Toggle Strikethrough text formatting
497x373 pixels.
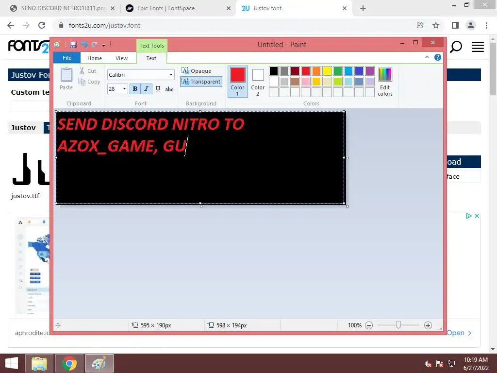(169, 89)
